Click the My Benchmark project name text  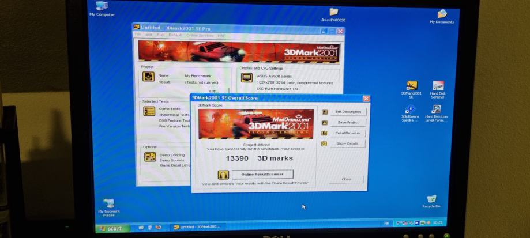(x=198, y=76)
